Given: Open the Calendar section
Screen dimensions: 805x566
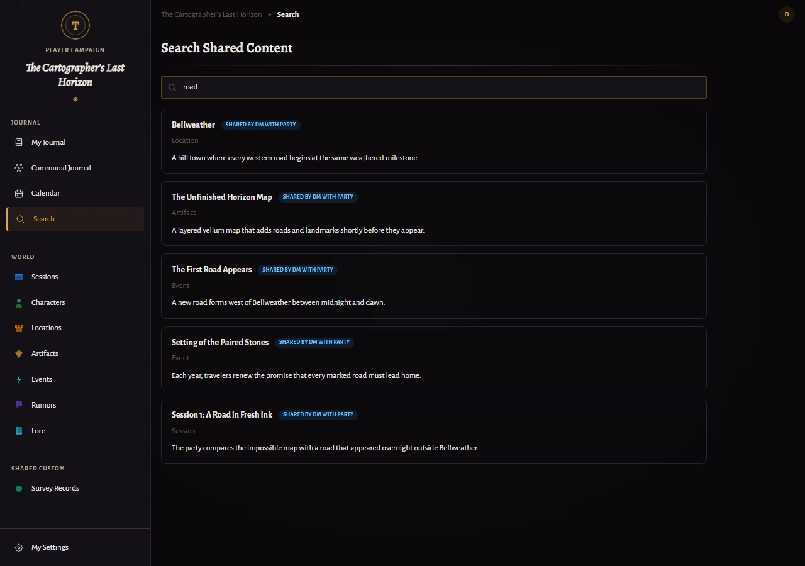Looking at the screenshot, I should [75, 193].
